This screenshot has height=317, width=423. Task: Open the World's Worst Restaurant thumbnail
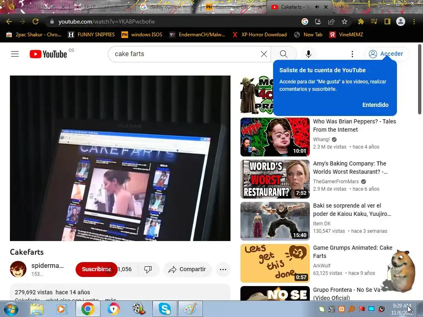[275, 179]
